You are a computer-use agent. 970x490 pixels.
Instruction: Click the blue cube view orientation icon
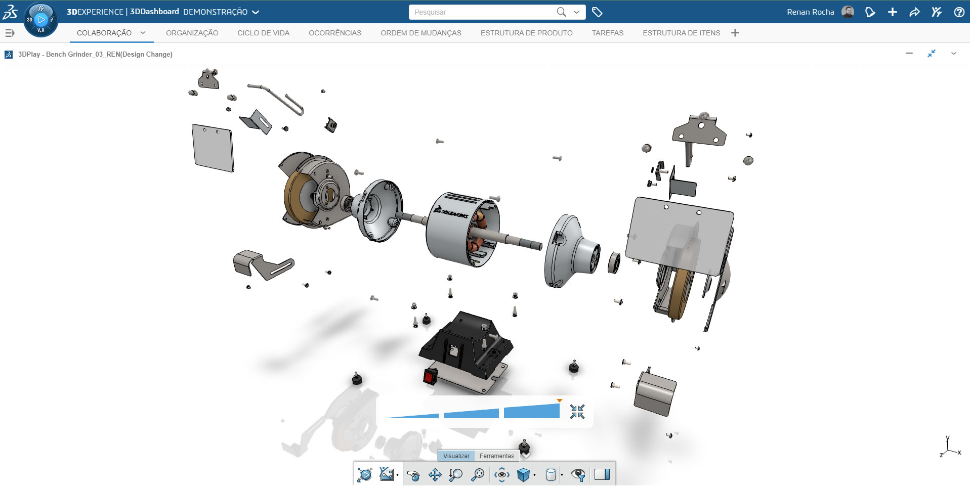pos(523,474)
